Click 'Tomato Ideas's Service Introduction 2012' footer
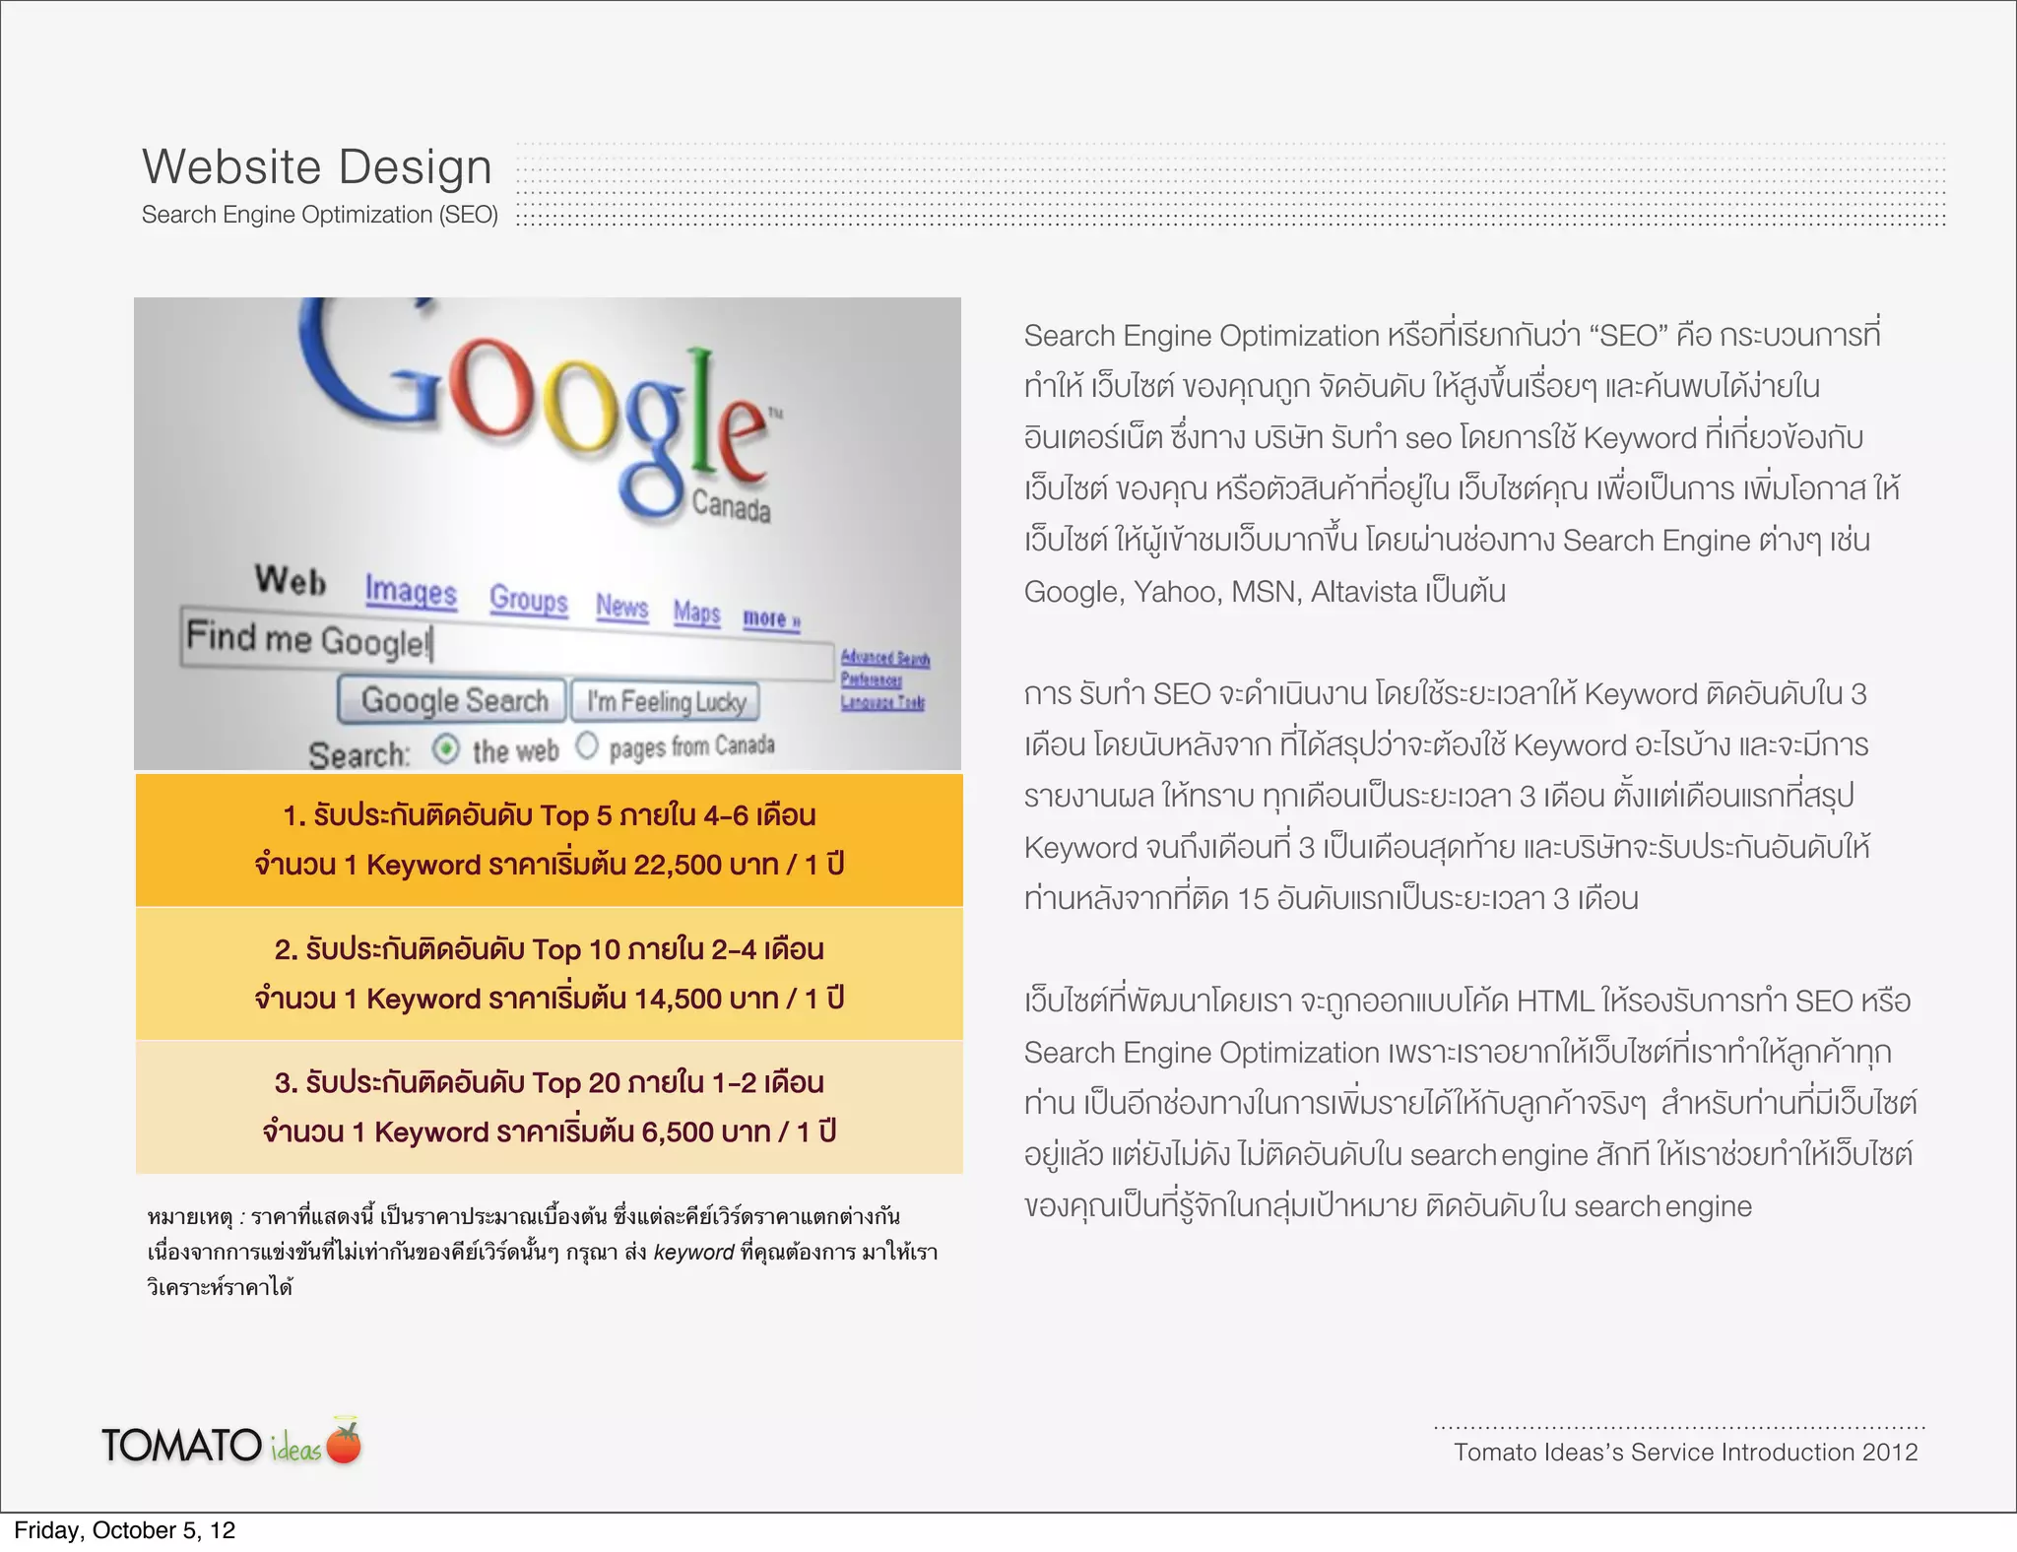 (1685, 1452)
